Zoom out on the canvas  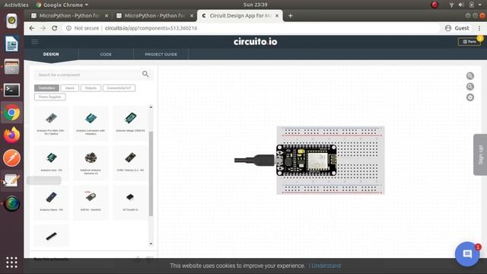[x=470, y=87]
